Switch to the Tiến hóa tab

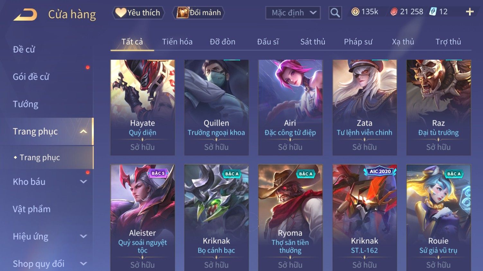[177, 42]
